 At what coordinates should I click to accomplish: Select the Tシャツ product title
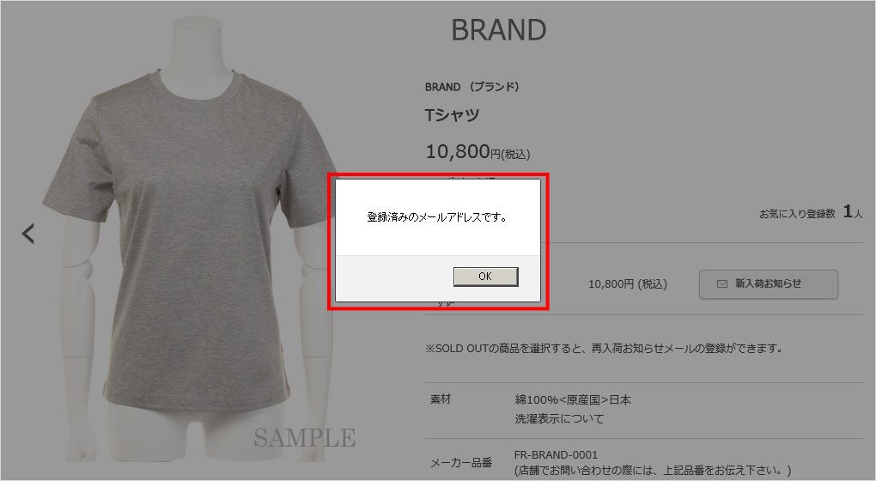[x=452, y=114]
